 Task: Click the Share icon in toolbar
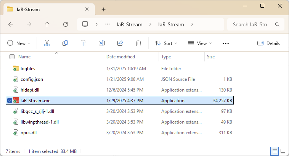pos(120,43)
